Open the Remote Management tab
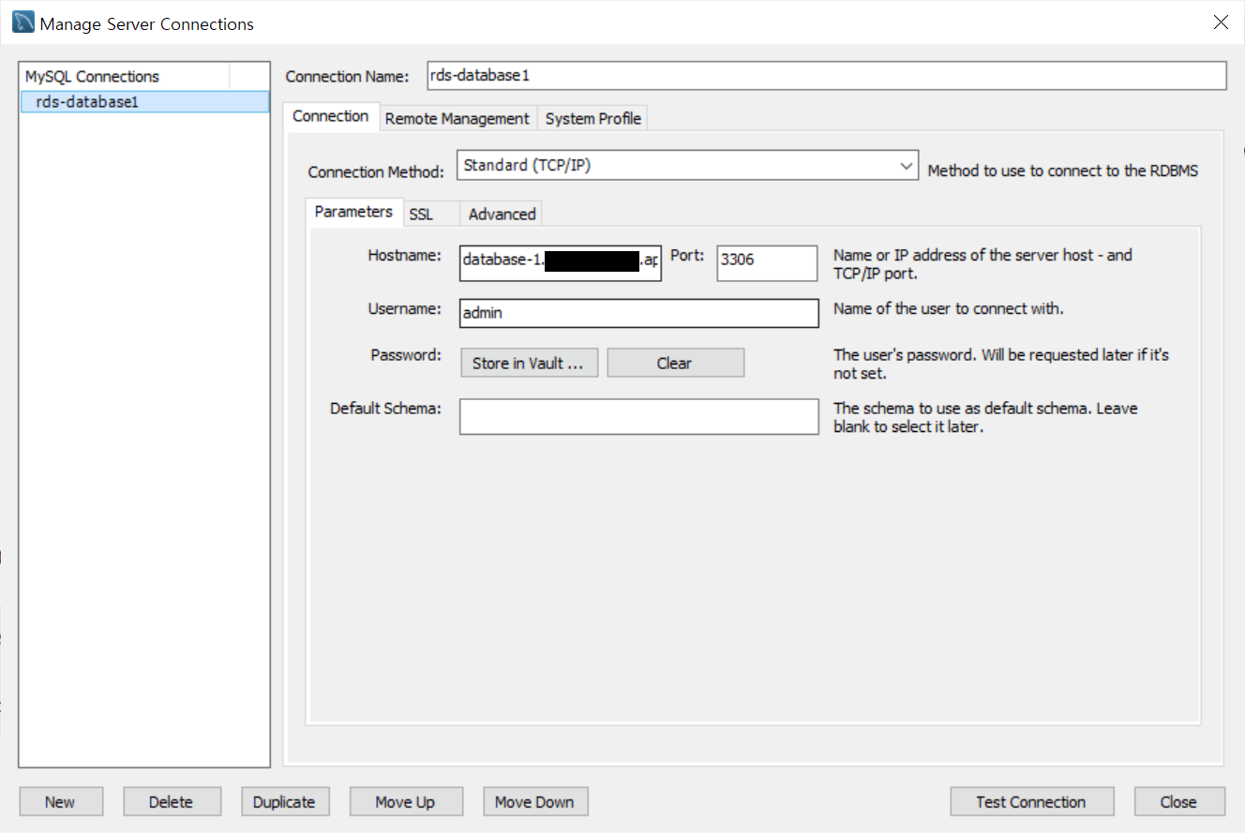1245x833 pixels. (457, 119)
